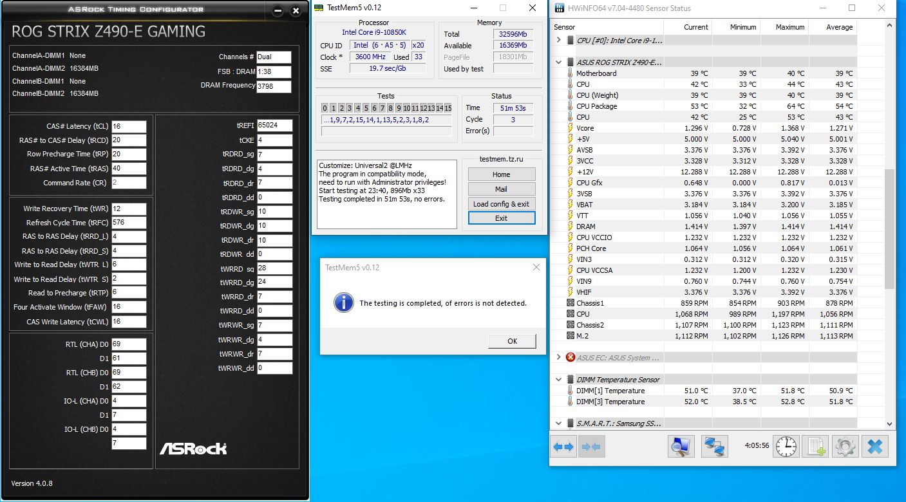Click the two networked monitors icon

715,446
